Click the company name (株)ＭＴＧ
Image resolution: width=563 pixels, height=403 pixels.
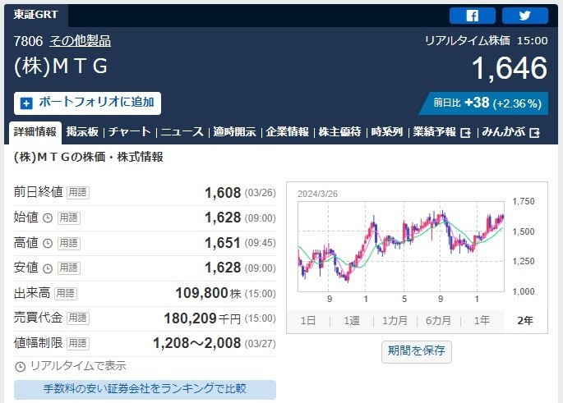(61, 66)
